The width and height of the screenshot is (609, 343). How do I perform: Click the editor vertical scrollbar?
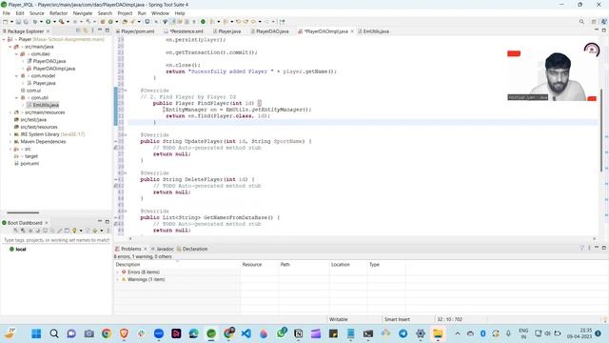(x=602, y=131)
